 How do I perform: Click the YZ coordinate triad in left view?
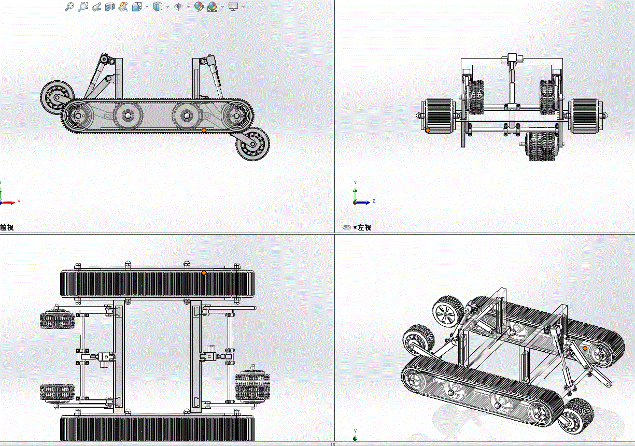coord(363,194)
